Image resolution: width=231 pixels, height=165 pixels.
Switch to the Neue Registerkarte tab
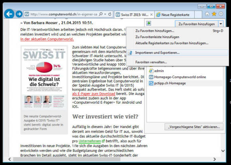click(x=175, y=15)
